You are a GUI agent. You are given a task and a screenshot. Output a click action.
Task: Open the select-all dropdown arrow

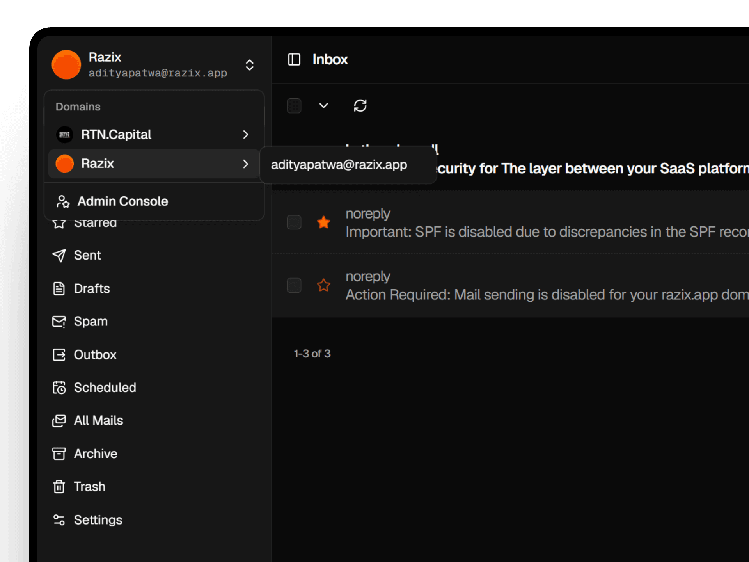[x=323, y=106]
